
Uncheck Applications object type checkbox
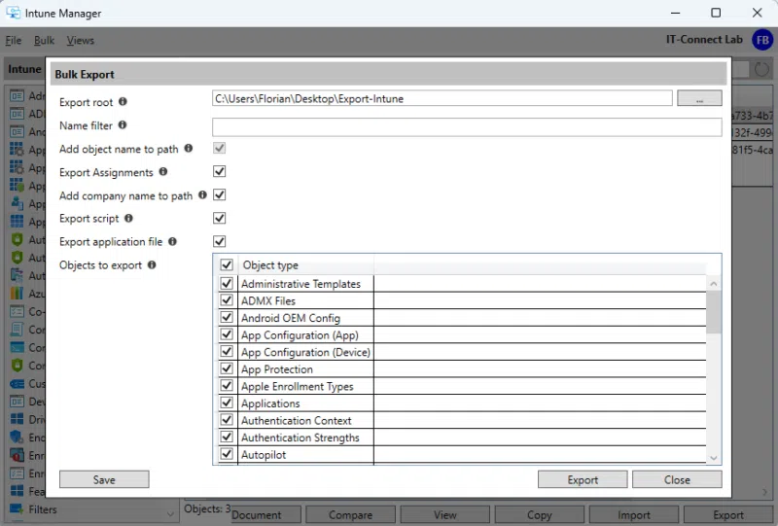click(x=227, y=403)
